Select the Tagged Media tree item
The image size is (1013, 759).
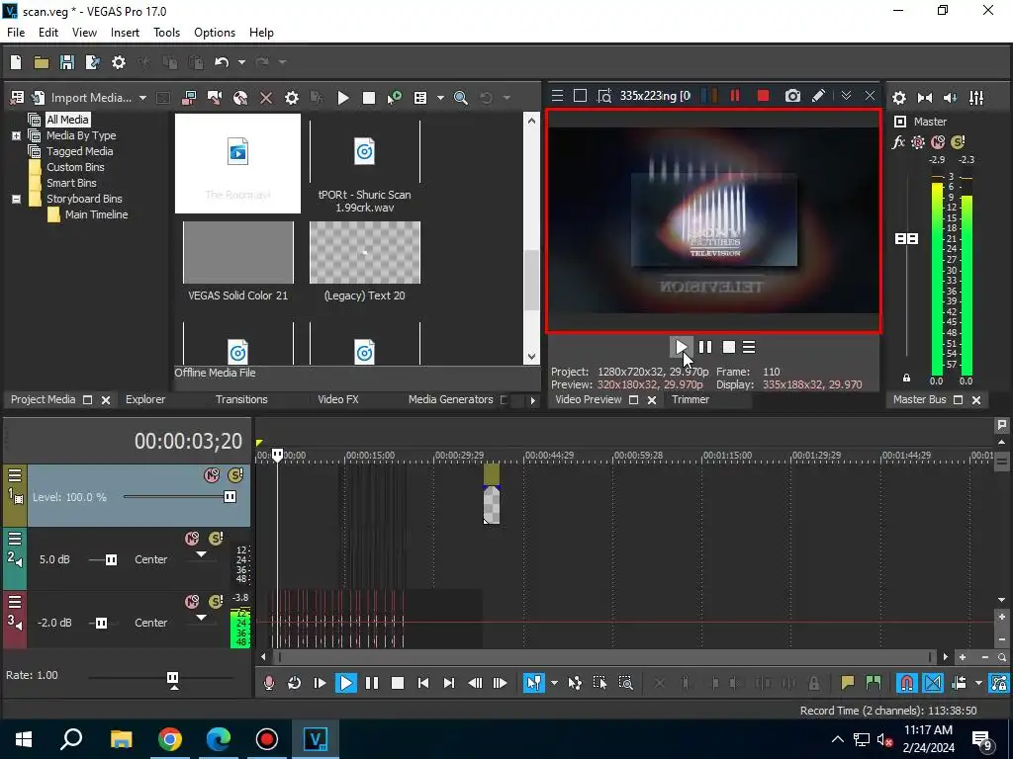(79, 151)
